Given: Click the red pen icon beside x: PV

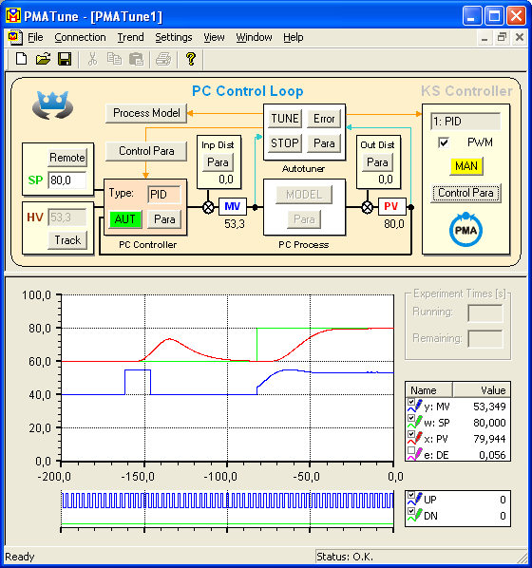Looking at the screenshot, I should click(419, 438).
